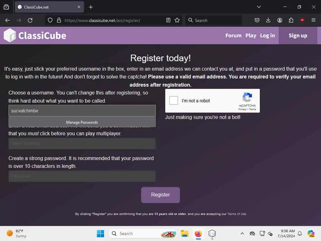Open the reCAPTCHA Terms link
Viewport: 321px width, 241px height.
click(252, 110)
